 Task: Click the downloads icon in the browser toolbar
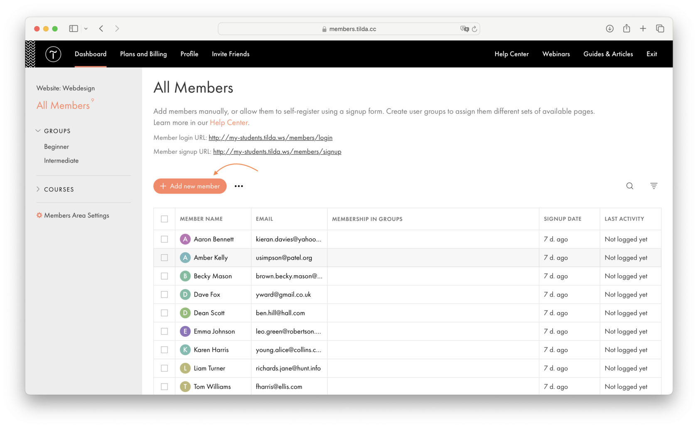click(x=610, y=28)
